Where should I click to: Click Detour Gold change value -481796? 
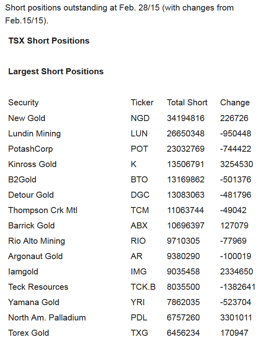236,195
